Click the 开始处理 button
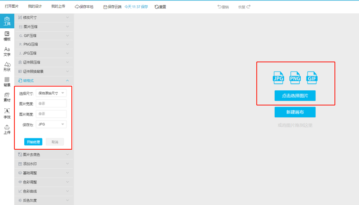 (33, 142)
